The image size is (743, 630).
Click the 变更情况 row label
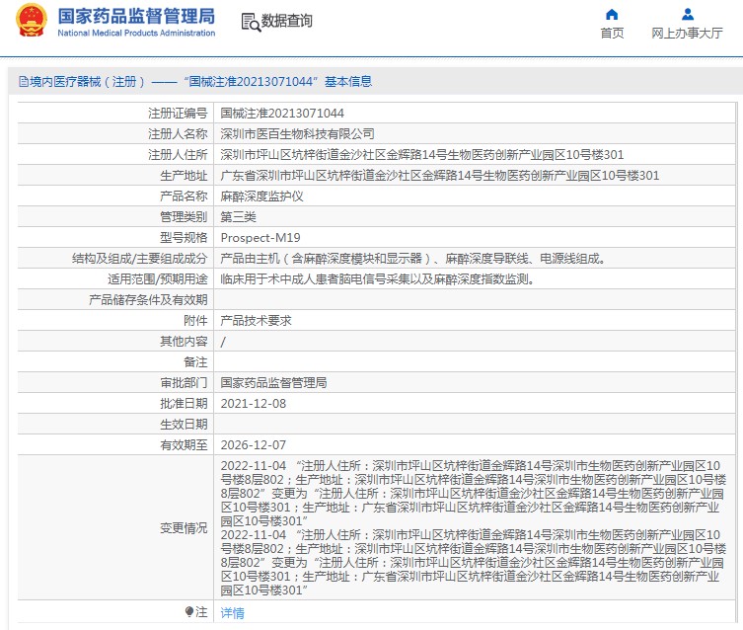(x=184, y=528)
